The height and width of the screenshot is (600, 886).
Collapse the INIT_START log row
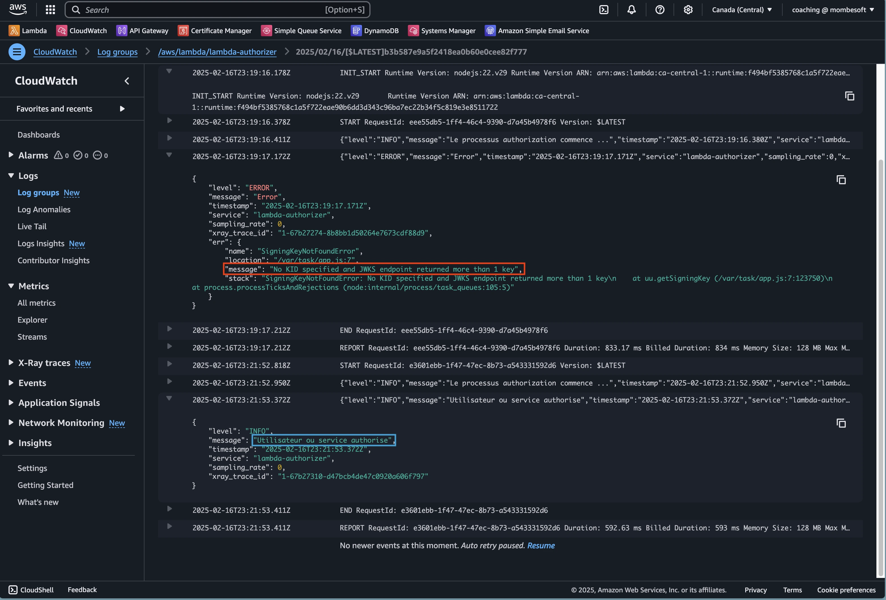pyautogui.click(x=169, y=71)
